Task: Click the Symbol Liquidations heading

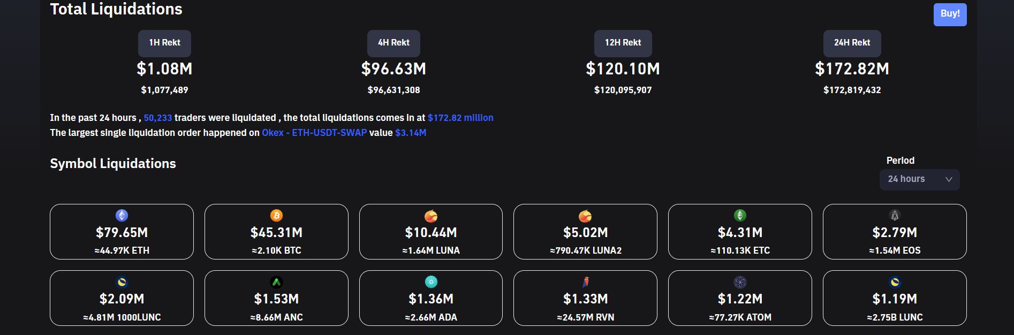Action: point(113,164)
